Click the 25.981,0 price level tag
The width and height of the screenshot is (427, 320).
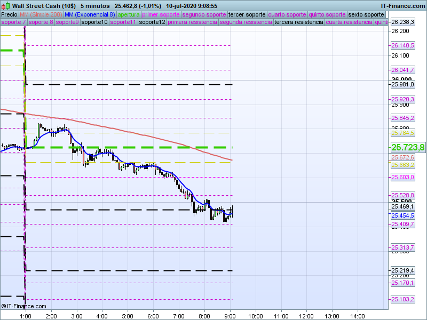402,84
